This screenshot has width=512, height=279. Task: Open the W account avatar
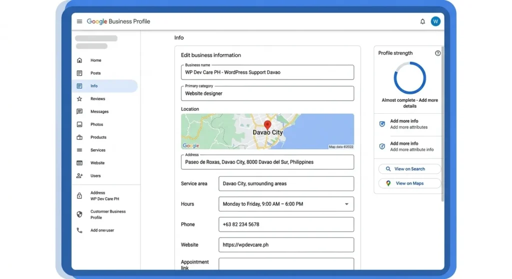coord(435,21)
